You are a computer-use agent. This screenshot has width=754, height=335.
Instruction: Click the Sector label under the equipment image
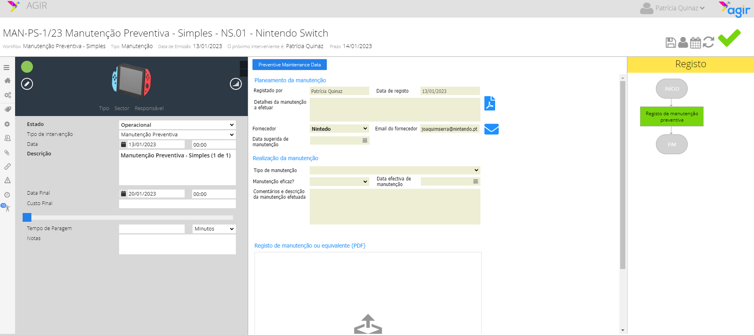122,108
